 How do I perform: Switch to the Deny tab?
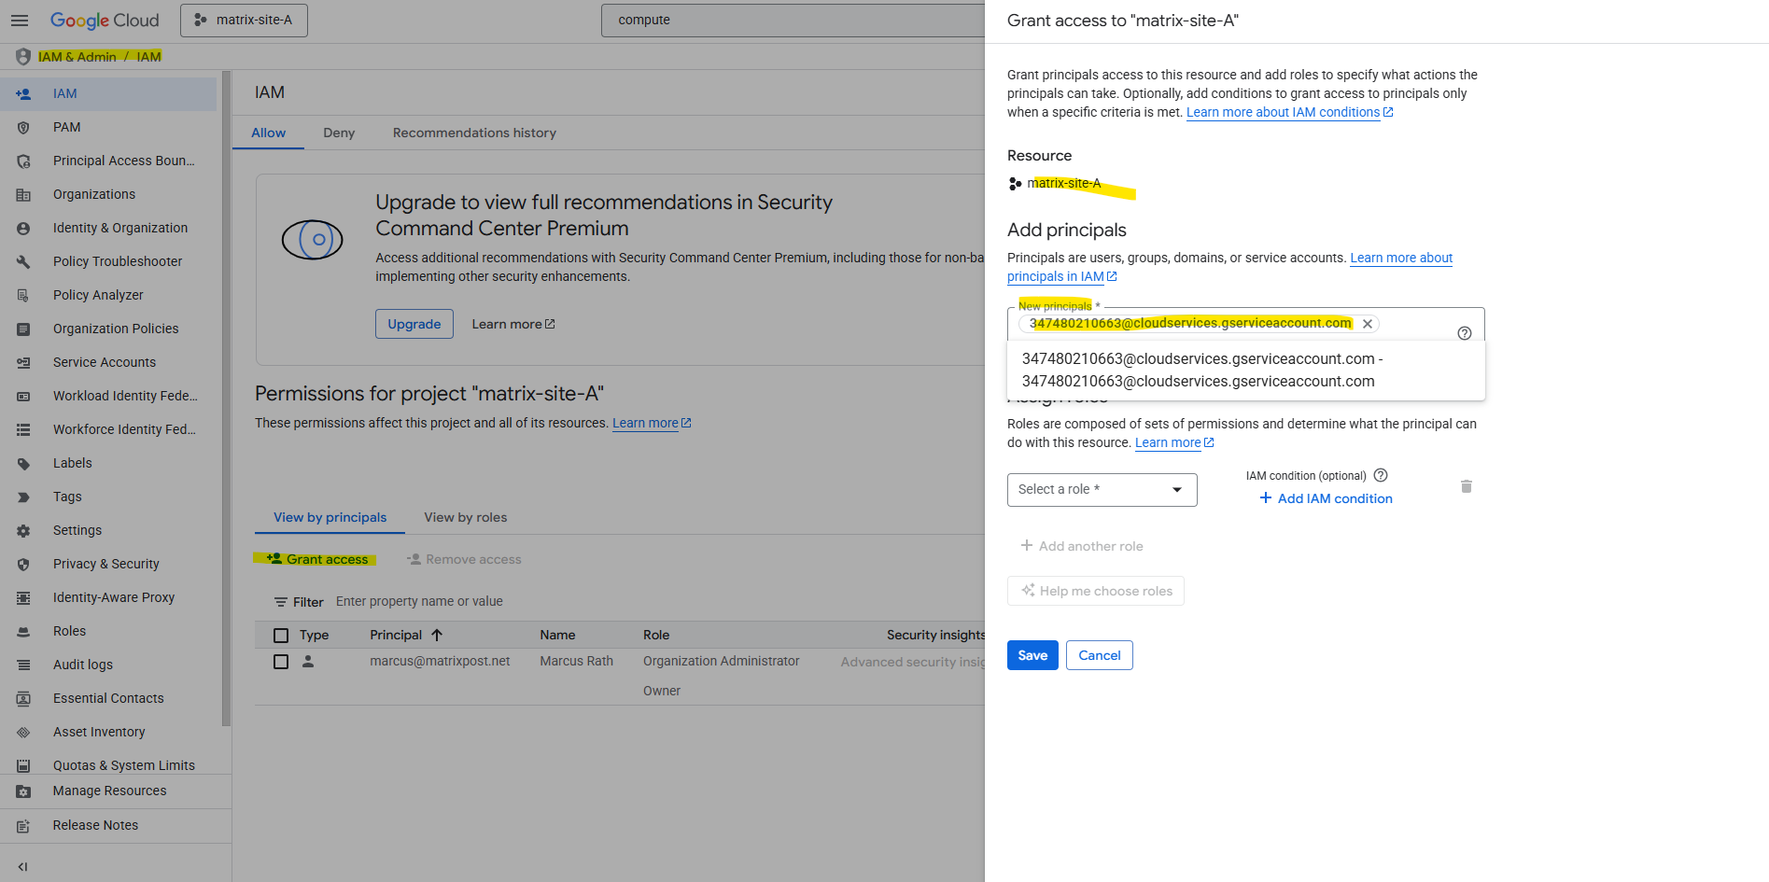(339, 133)
